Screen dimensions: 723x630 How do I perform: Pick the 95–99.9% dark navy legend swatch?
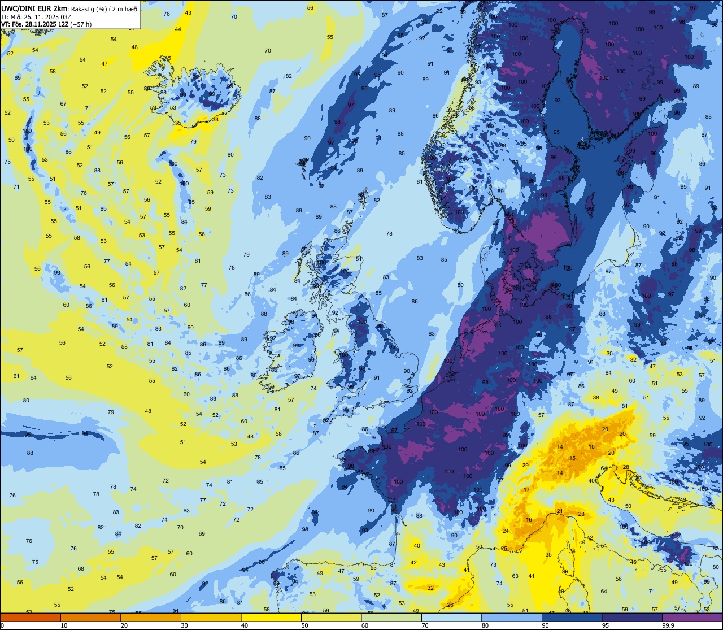[x=632, y=618]
